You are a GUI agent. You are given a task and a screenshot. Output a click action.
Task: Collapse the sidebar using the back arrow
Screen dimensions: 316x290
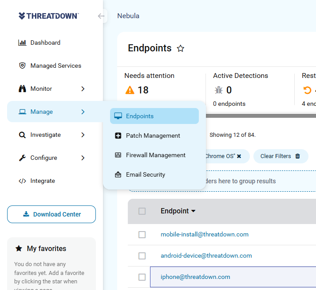pyautogui.click(x=101, y=16)
